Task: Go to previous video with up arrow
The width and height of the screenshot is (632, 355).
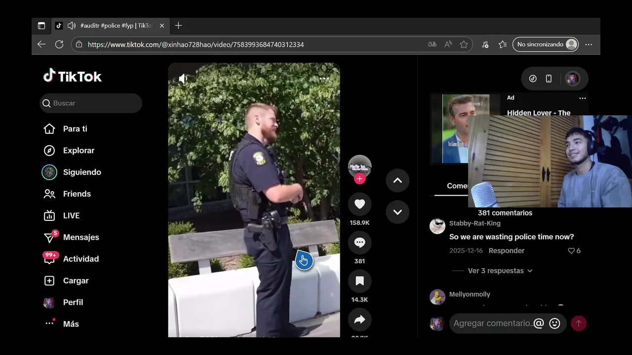Action: tap(397, 180)
